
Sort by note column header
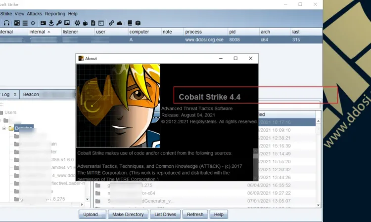172,32
